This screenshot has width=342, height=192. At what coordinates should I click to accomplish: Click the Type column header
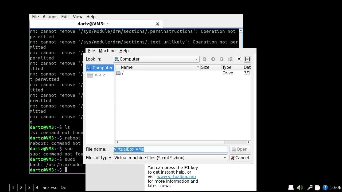(232, 67)
